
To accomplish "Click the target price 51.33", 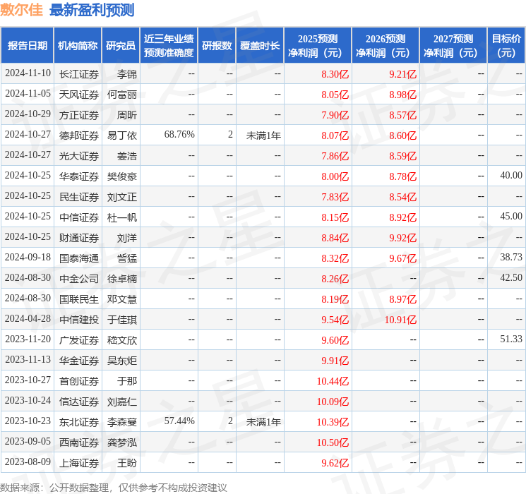I will click(511, 339).
